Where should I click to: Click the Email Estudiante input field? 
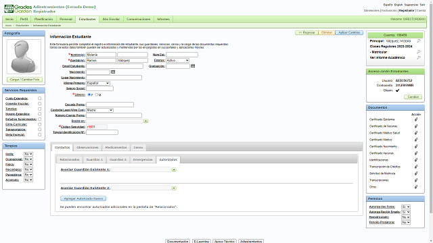click(x=114, y=66)
